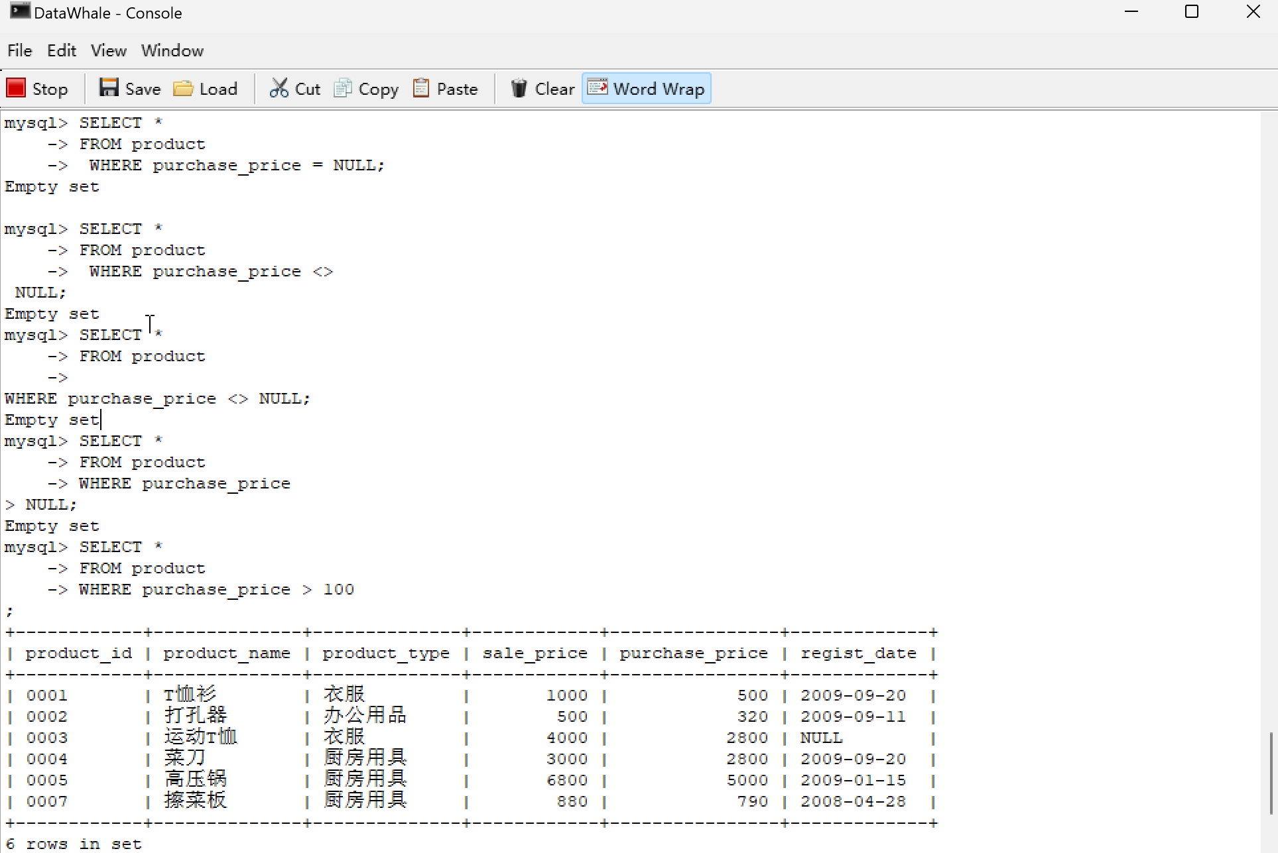Click the purchase_price column header text
Screen dimensions: 1278x853
(693, 654)
